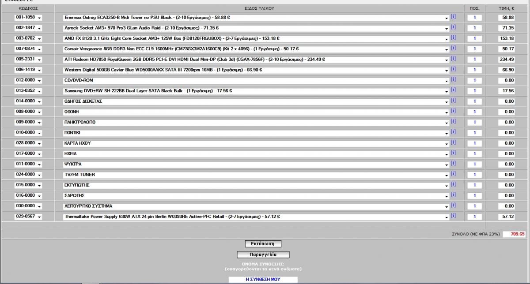
Task: Click the Παραγγελία button
Action: pyautogui.click(x=263, y=254)
